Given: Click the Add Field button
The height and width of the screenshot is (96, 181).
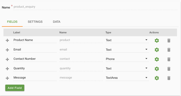Looking at the screenshot, I should [x=15, y=88].
